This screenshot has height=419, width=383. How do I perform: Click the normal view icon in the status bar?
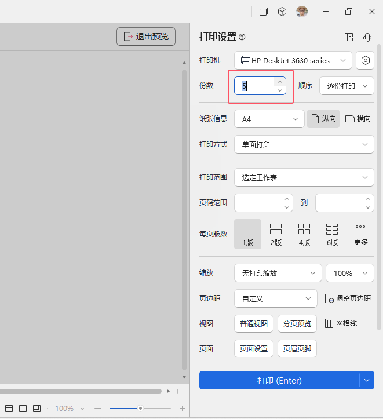click(x=9, y=409)
